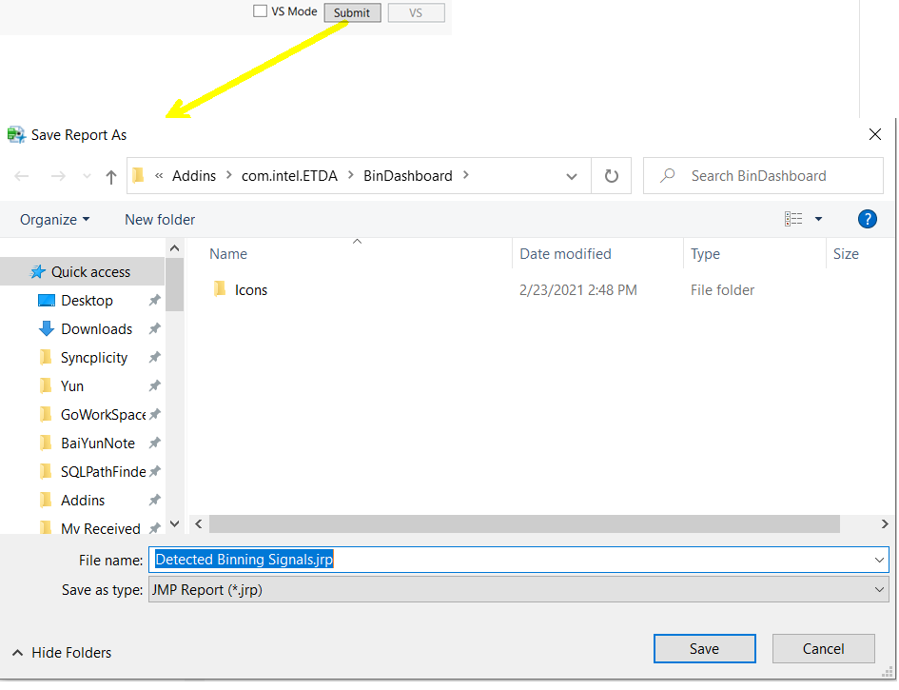Click the navigation pane scroll up arrow
The width and height of the screenshot is (899, 690).
175,248
